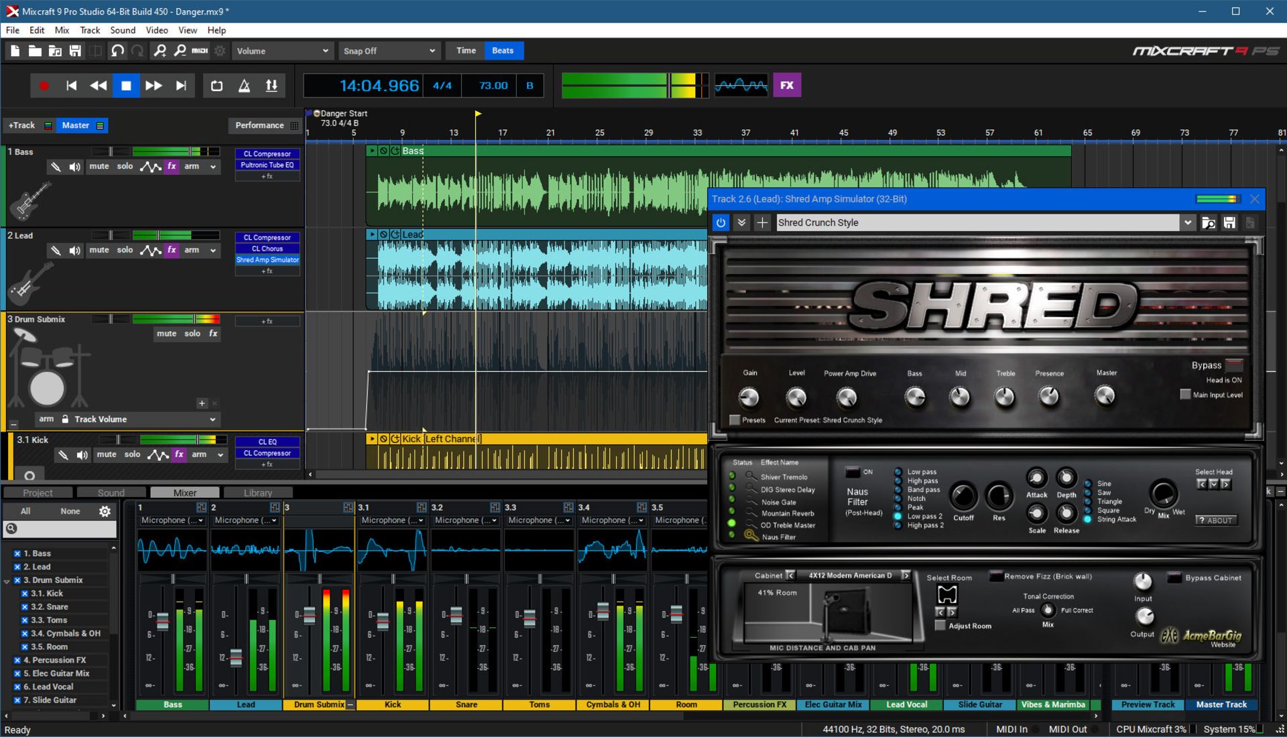Select the previous cabinet arrow
The height and width of the screenshot is (737, 1287).
[790, 575]
